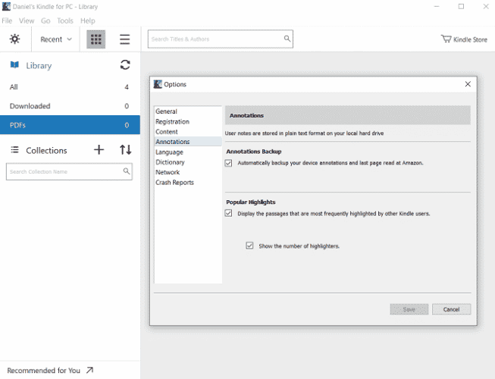Click the library sync refresh icon
The width and height of the screenshot is (495, 379).
pyautogui.click(x=125, y=65)
